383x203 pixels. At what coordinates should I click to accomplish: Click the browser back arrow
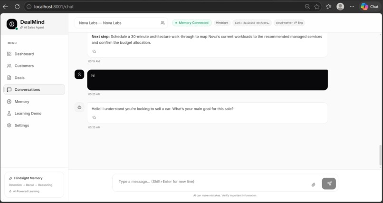[5, 7]
